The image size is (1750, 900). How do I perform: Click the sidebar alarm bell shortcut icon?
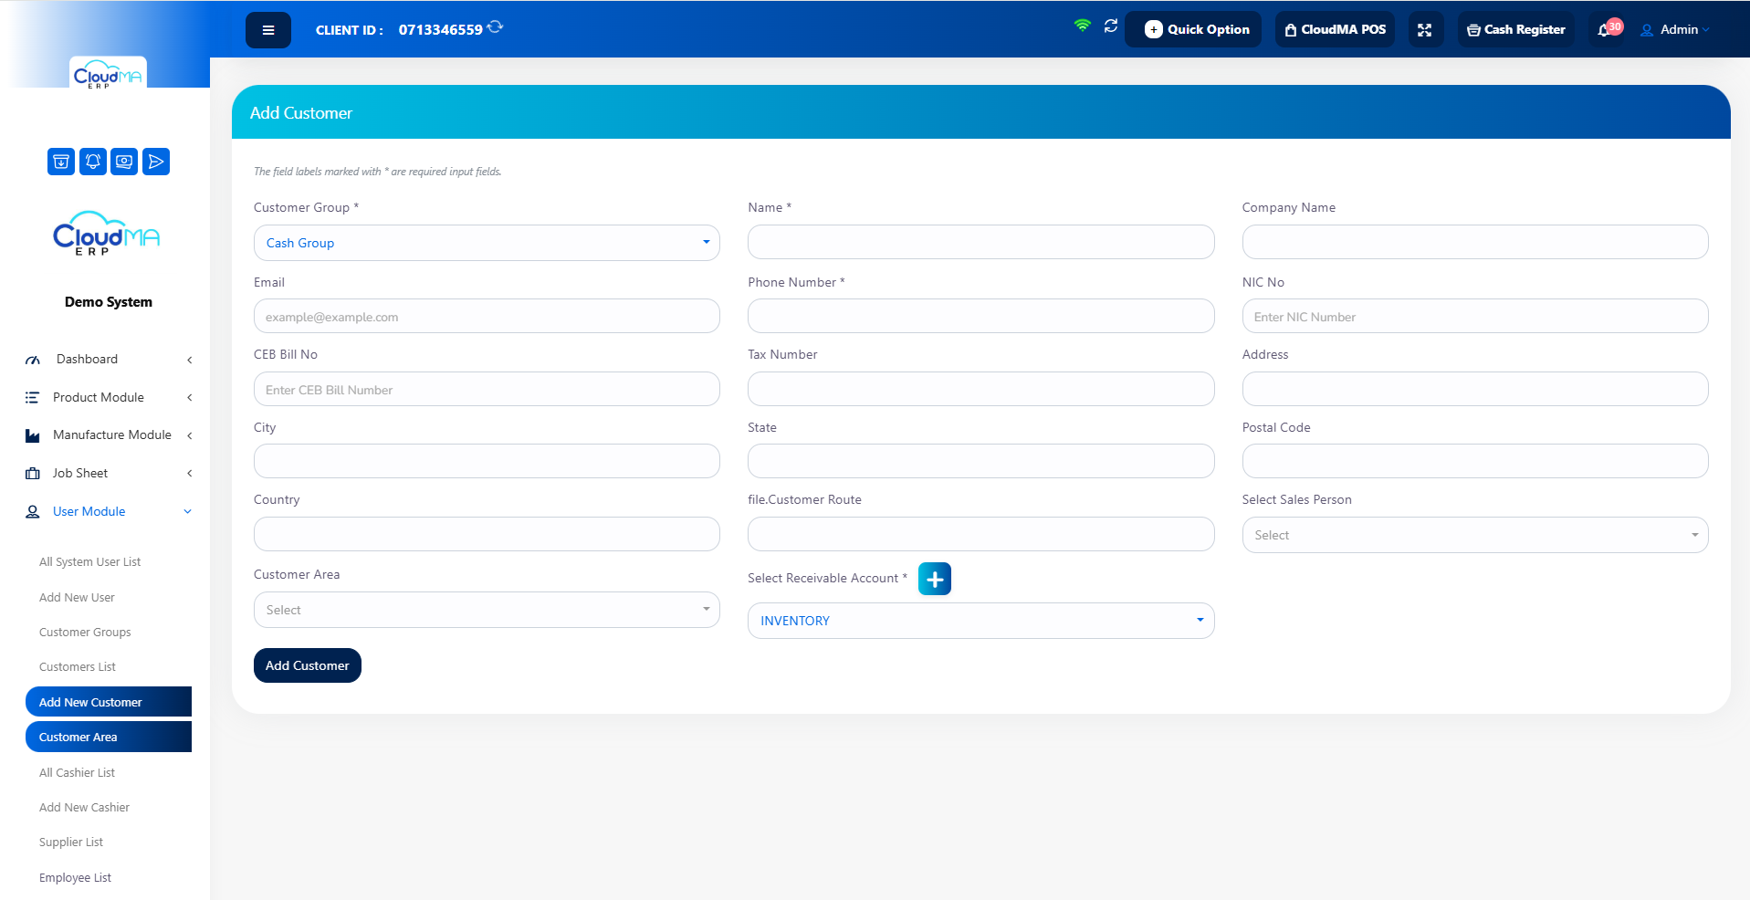(x=93, y=162)
